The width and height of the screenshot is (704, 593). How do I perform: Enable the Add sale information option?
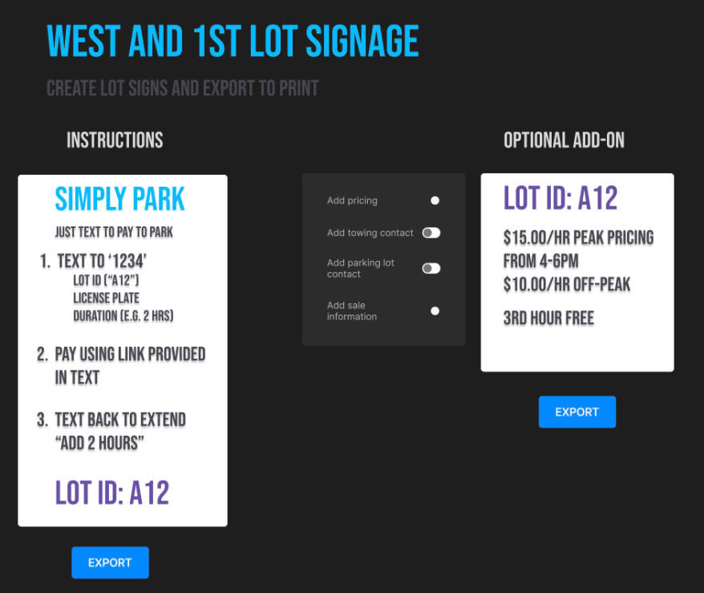[435, 311]
